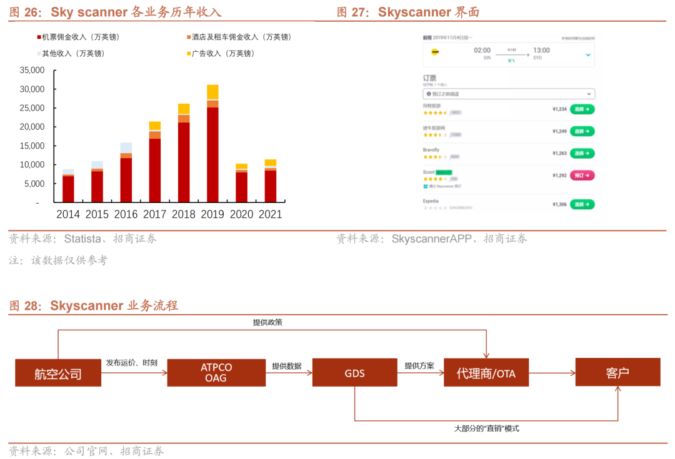The image size is (675, 459).
Task: Click the 订票 heading
Action: click(429, 78)
